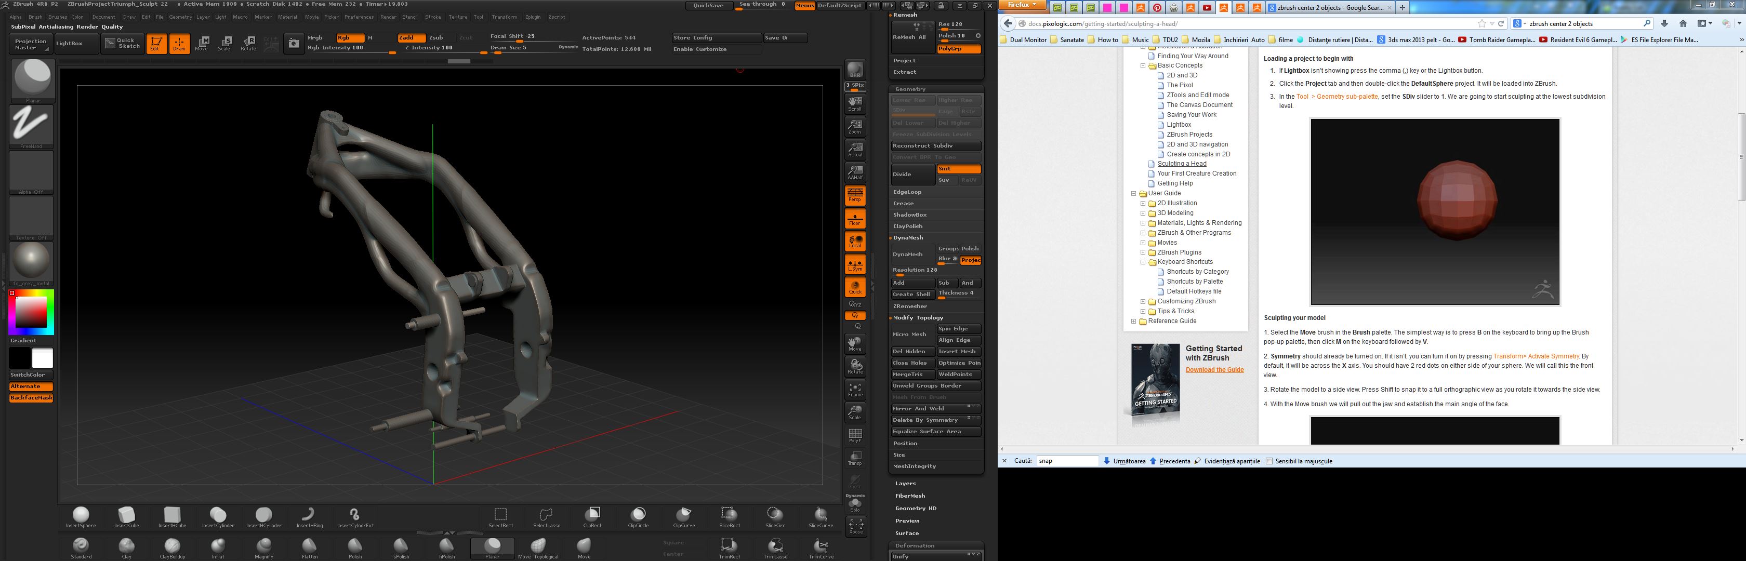Open the Brush menu in ZBrush
The height and width of the screenshot is (561, 1746).
[x=35, y=17]
